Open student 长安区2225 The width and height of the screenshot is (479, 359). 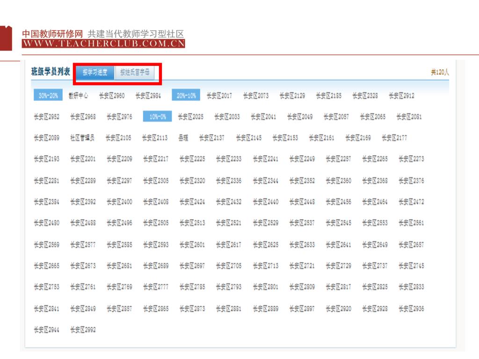point(192,159)
